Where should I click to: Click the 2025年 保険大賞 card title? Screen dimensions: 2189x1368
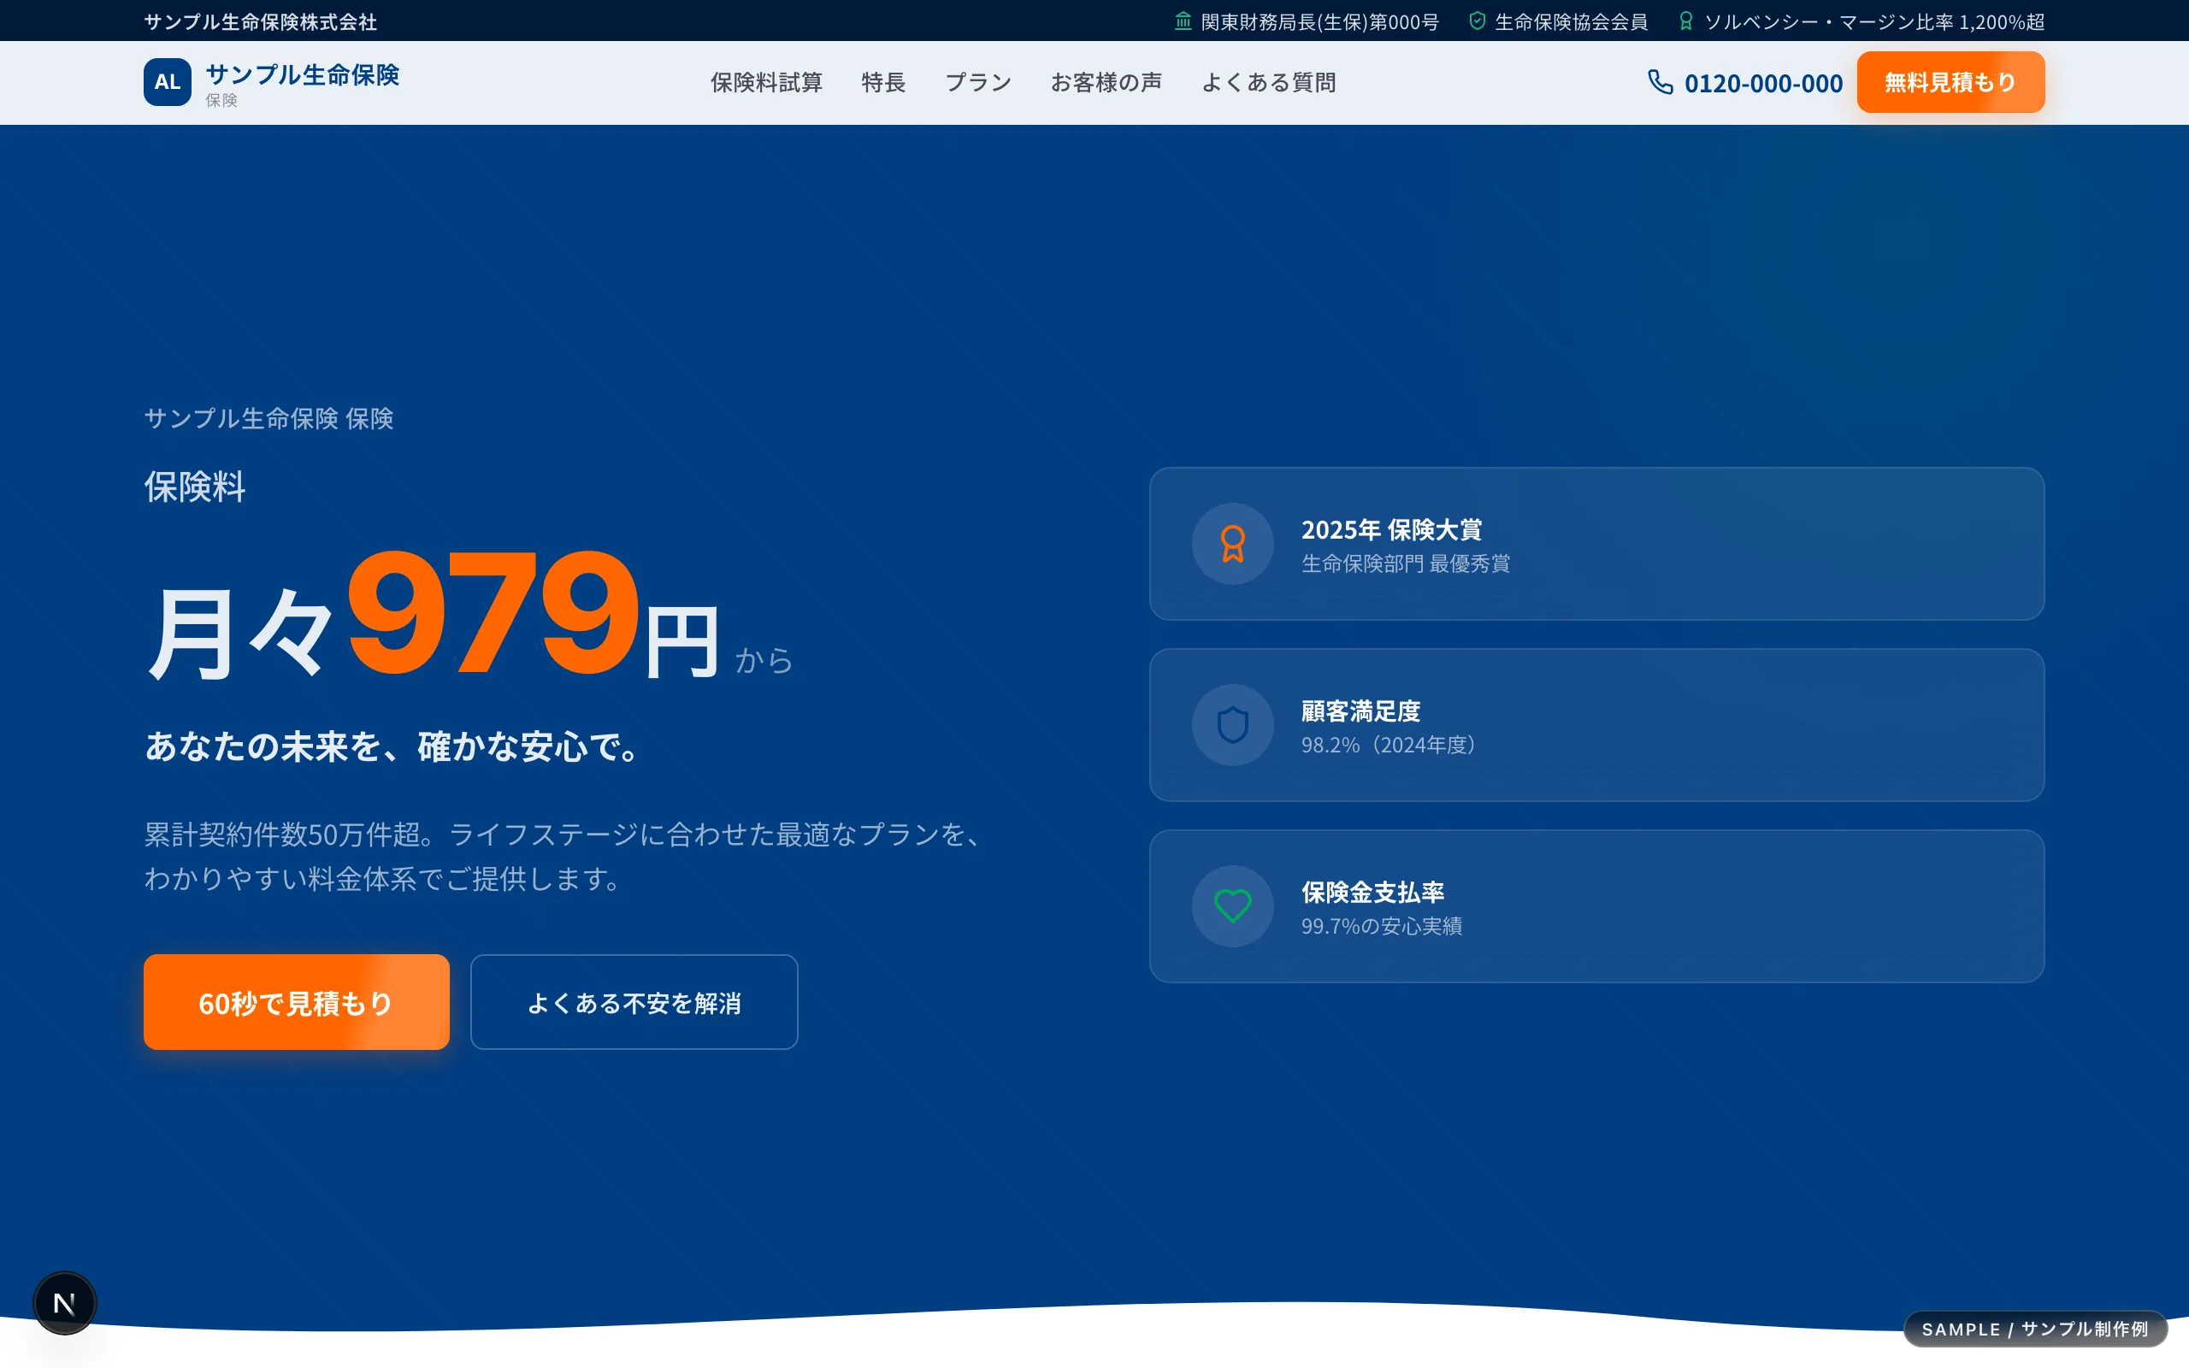click(x=1391, y=529)
